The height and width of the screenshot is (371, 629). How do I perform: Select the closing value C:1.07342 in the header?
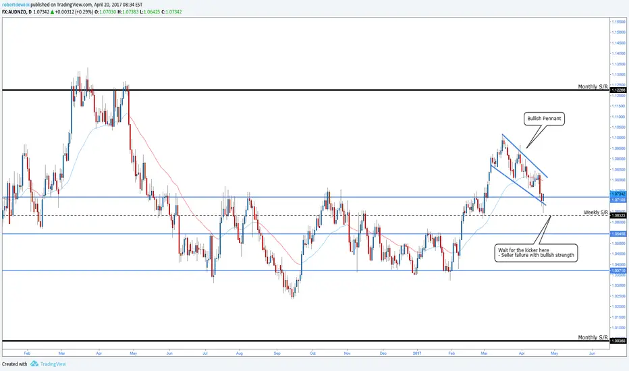[x=171, y=12]
